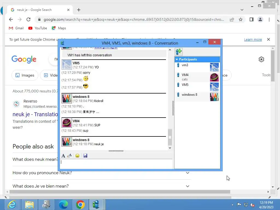Toggle the Chrome side panel
280x210 pixels.
[252, 19]
